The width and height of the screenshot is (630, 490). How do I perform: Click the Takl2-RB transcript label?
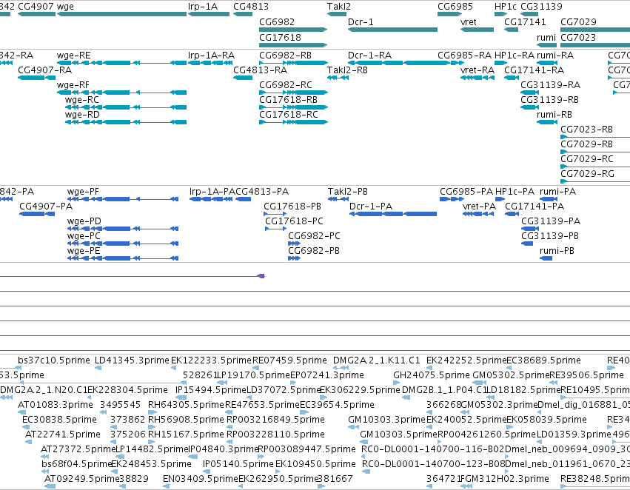click(347, 70)
